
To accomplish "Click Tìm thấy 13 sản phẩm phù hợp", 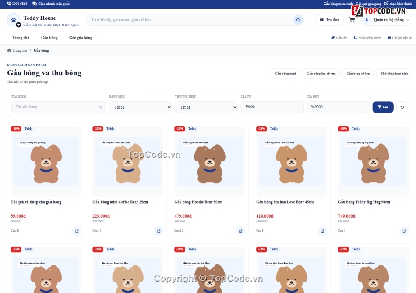I will point(27,82).
